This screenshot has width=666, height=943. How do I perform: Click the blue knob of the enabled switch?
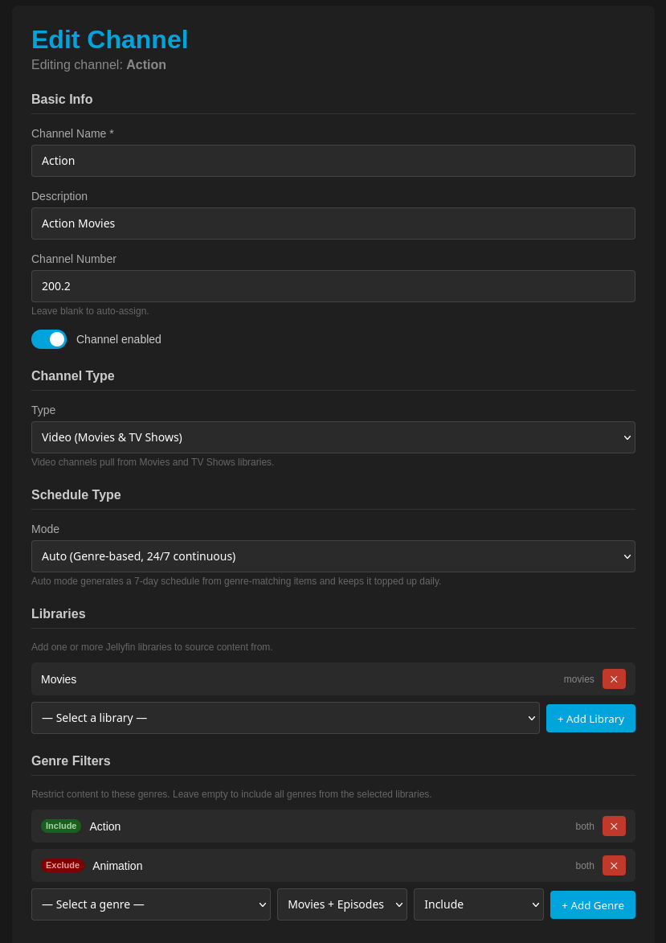[58, 339]
